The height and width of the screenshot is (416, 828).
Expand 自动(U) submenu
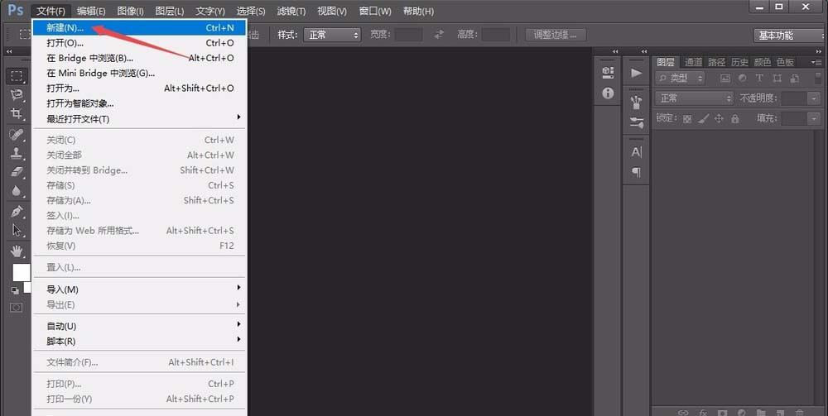[139, 326]
